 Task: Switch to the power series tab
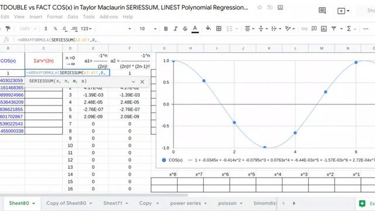[x=185, y=203]
